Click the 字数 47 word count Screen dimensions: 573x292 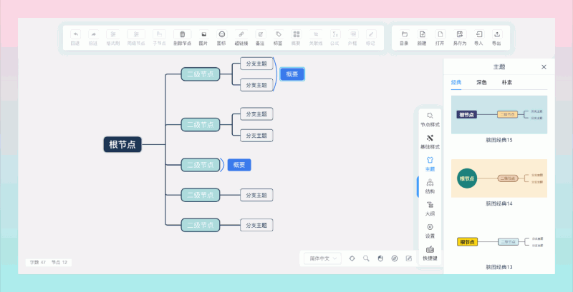[38, 262]
